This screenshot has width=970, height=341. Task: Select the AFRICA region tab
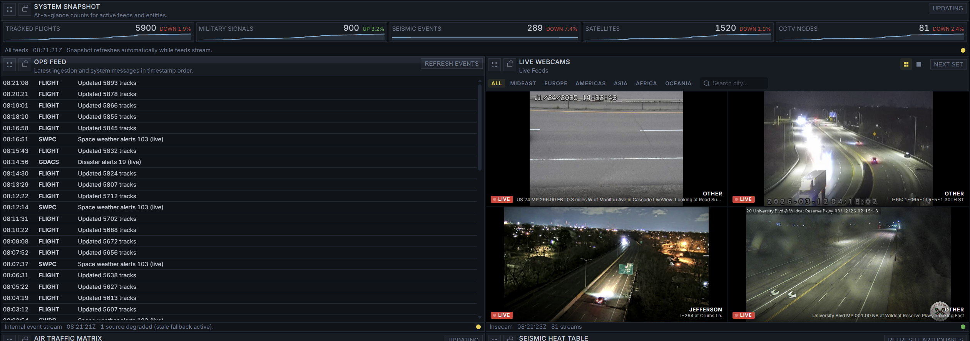(x=646, y=83)
